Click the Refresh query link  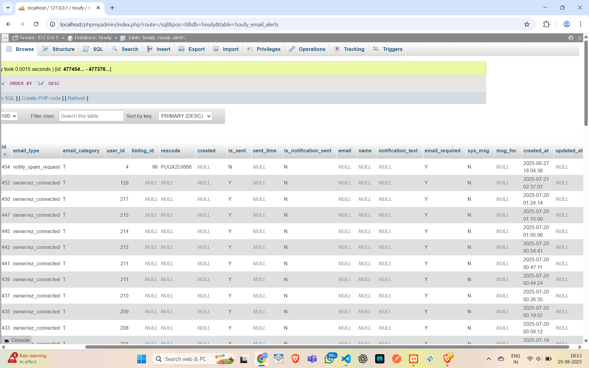click(x=76, y=98)
